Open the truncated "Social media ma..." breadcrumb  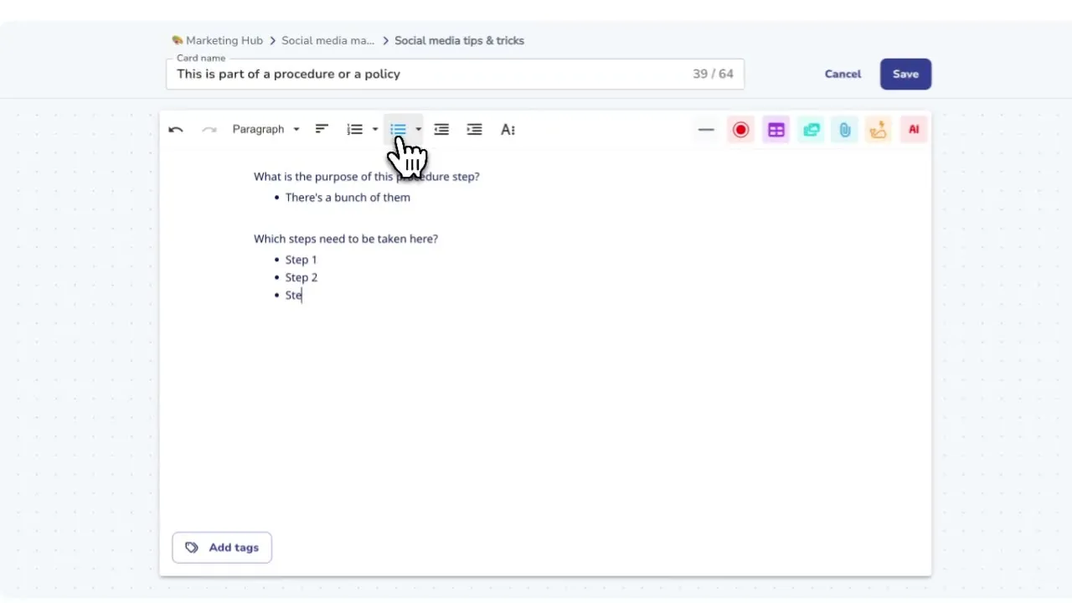point(328,40)
